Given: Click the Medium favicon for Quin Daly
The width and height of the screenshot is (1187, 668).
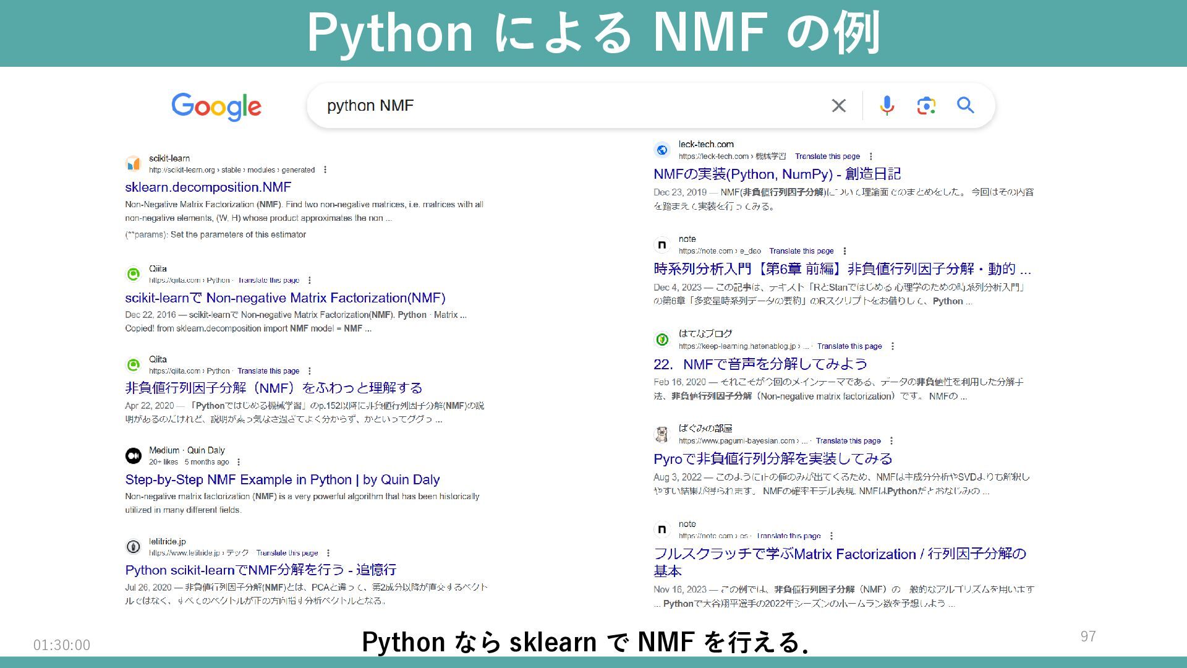Looking at the screenshot, I should [134, 456].
